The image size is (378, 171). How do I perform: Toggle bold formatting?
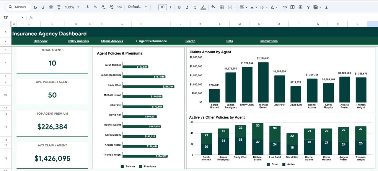(179, 7)
